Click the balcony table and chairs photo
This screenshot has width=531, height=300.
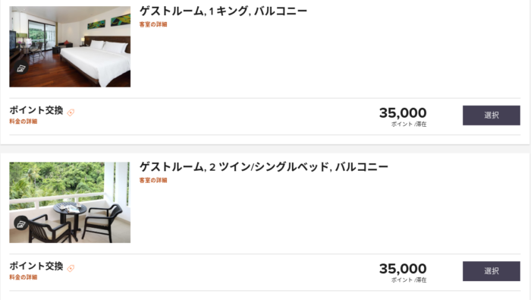point(70,202)
